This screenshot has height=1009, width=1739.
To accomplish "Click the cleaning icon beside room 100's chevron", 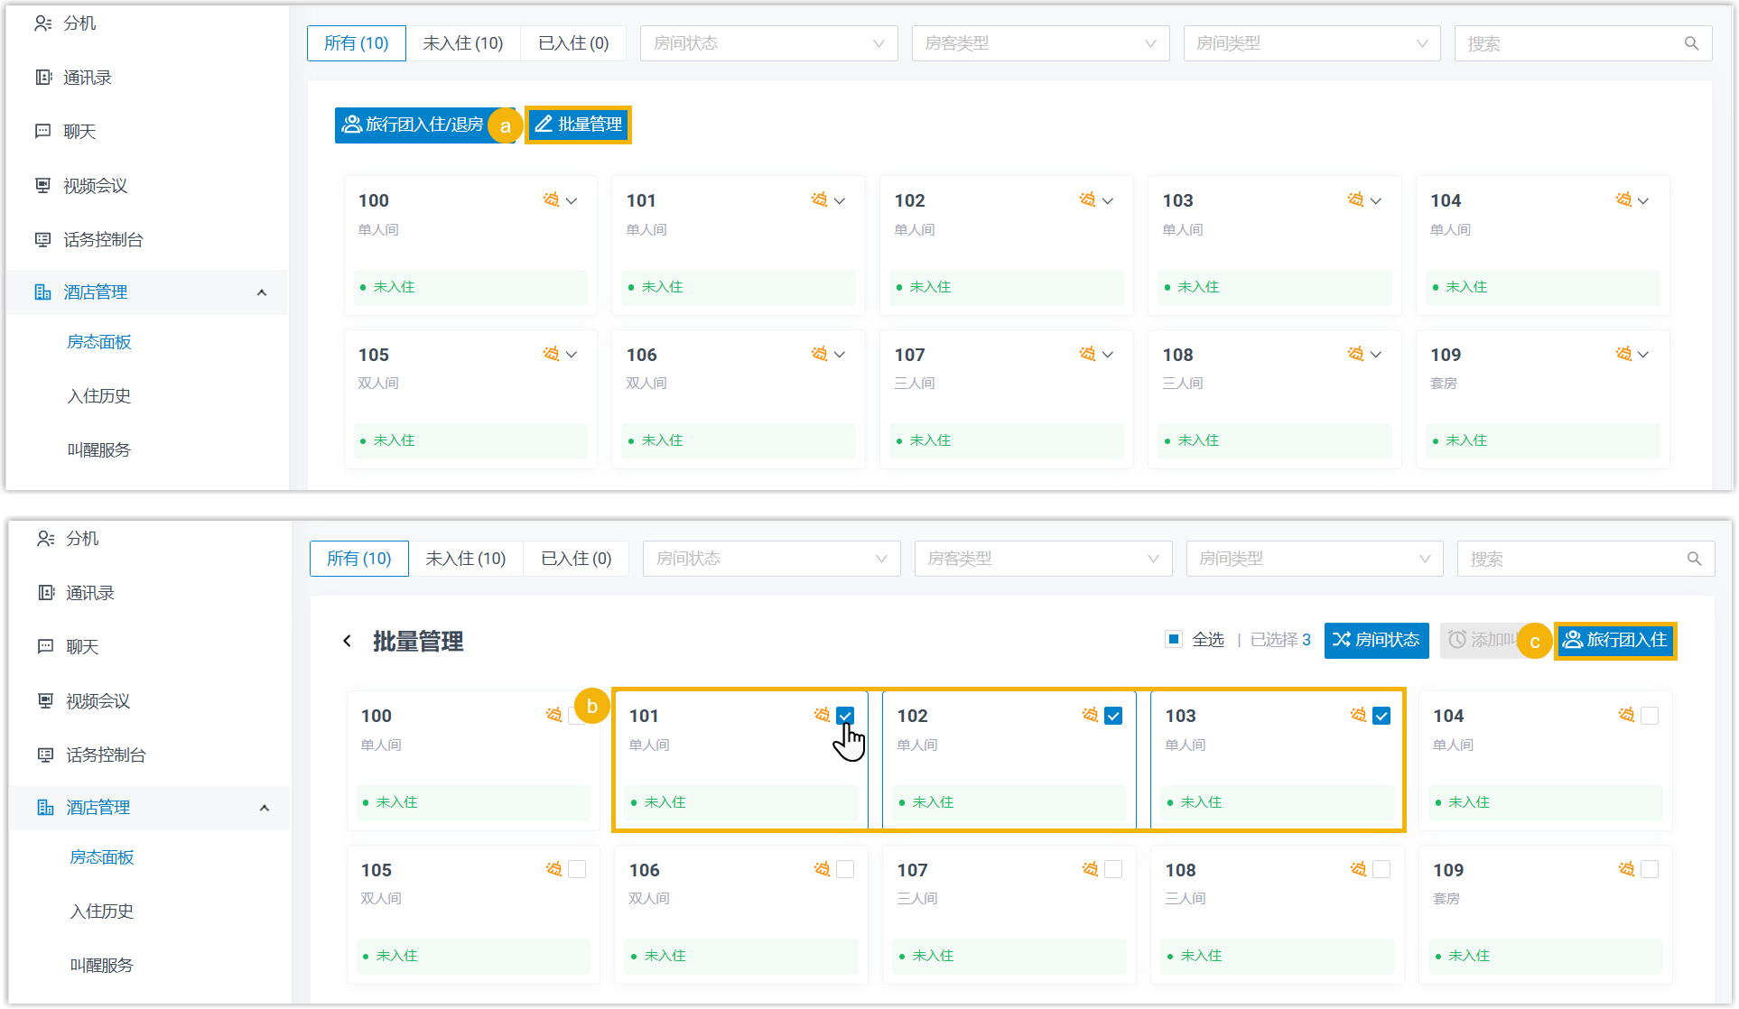I will (551, 199).
